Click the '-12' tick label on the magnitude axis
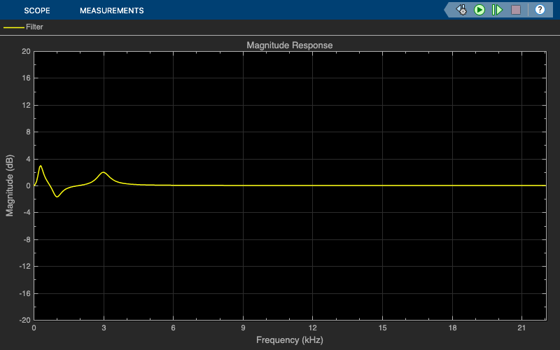560x350 pixels. (24, 267)
